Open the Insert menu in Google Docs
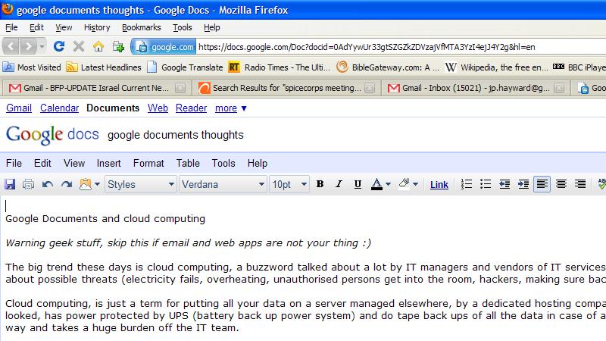Image resolution: width=606 pixels, height=341 pixels. pyautogui.click(x=108, y=163)
